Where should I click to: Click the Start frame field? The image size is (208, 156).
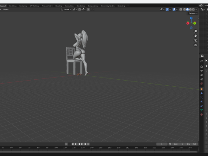(179, 144)
